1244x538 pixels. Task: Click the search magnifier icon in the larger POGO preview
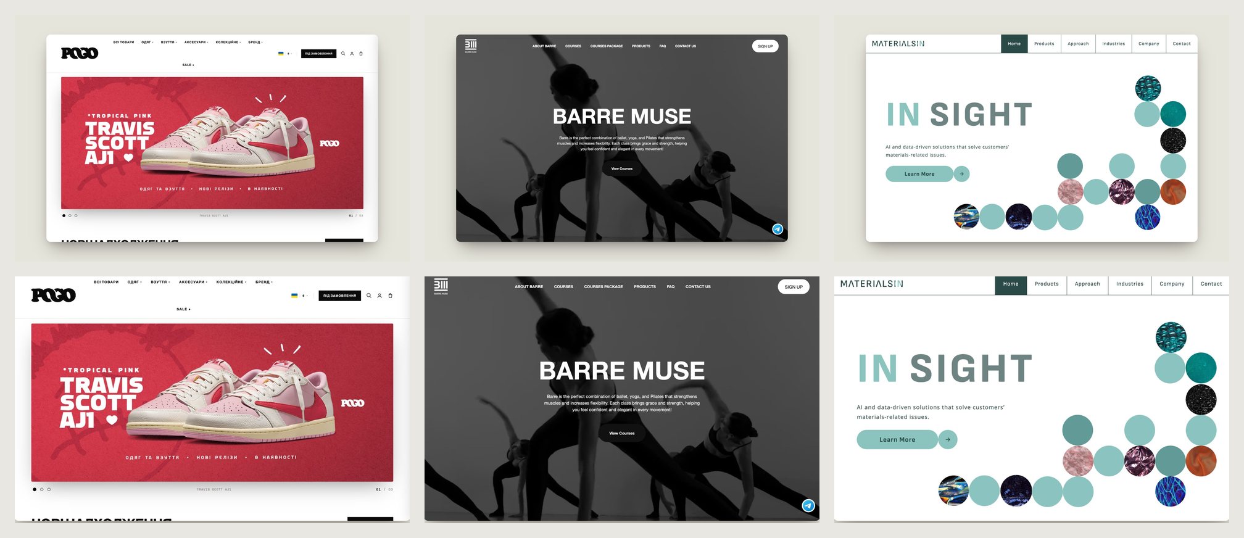[369, 296]
